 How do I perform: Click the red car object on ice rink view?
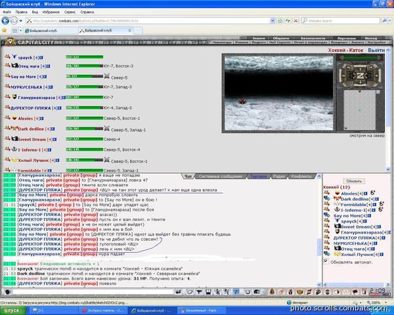(x=242, y=101)
